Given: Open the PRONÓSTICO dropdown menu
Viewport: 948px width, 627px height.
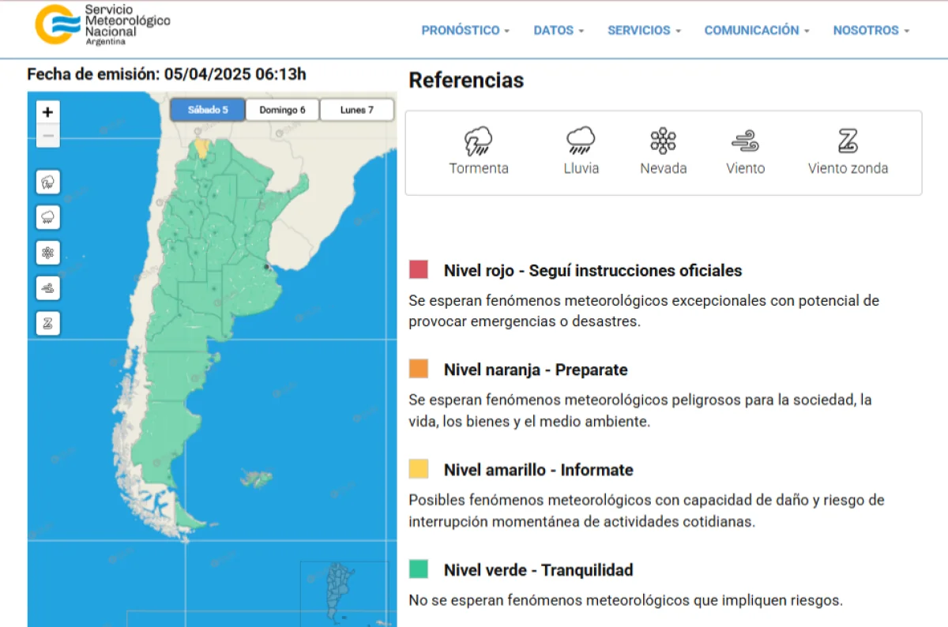Looking at the screenshot, I should tap(465, 30).
